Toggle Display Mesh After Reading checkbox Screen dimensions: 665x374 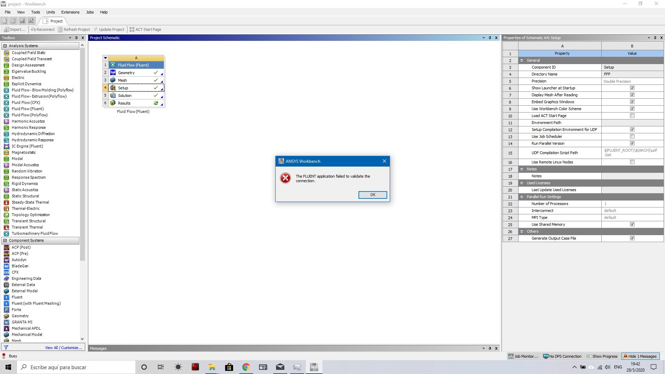click(632, 95)
